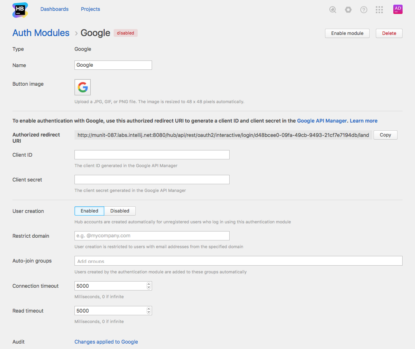415x349 pixels.
Task: Open the Auto-join groups field
Action: point(238,261)
